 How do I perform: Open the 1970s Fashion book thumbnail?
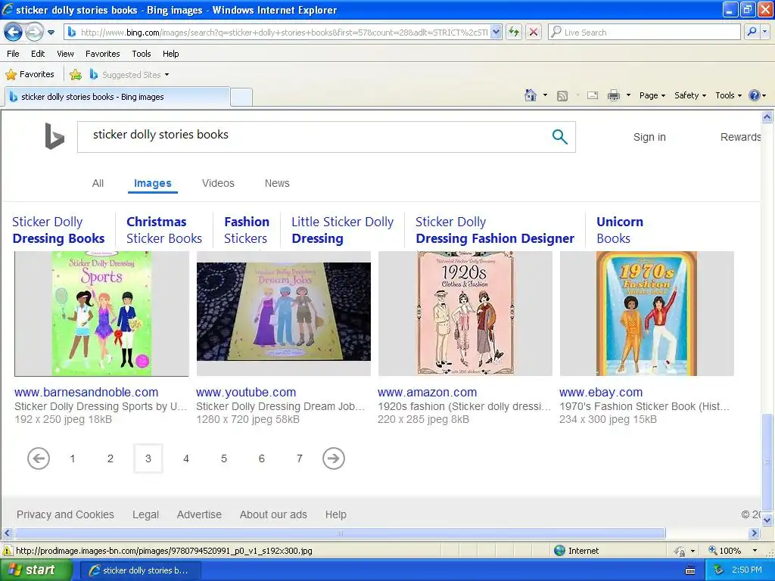point(647,313)
